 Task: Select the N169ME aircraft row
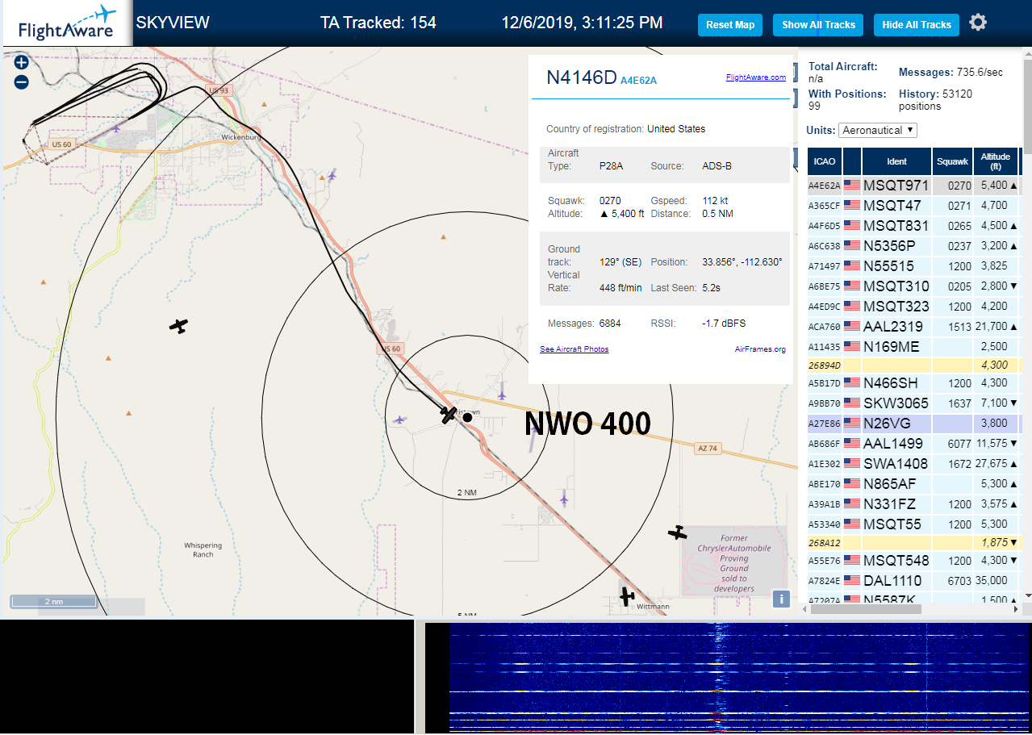[x=913, y=347]
